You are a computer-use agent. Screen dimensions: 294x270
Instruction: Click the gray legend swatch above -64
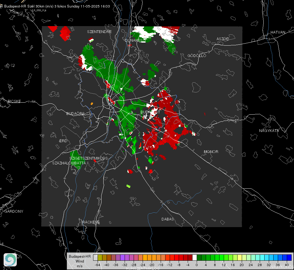tap(95, 258)
